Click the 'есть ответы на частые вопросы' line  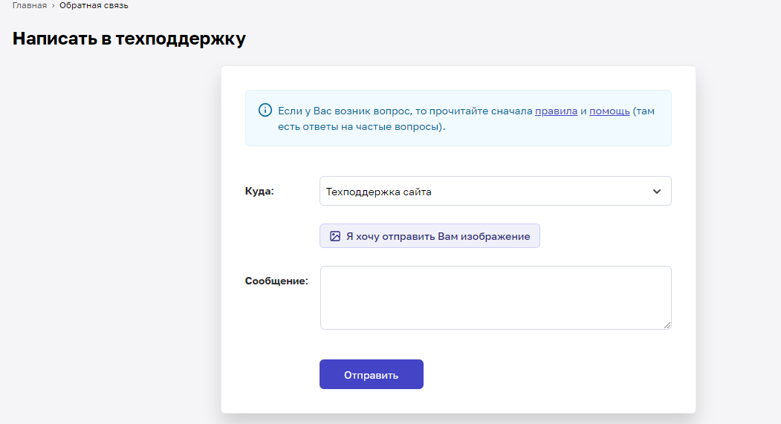pyautogui.click(x=362, y=126)
